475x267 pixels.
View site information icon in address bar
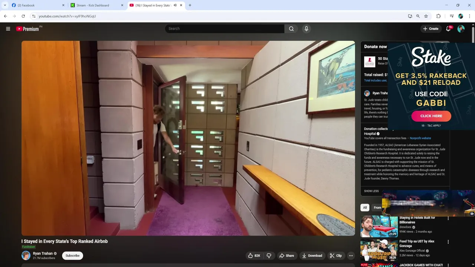[34, 16]
